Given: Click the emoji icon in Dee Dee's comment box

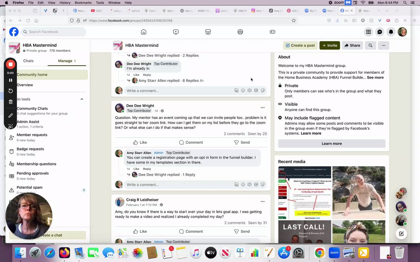Looking at the screenshot, I should pyautogui.click(x=243, y=185).
